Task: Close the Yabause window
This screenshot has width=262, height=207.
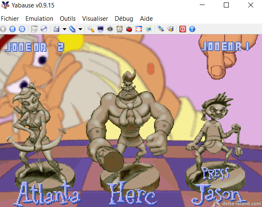Action: click(251, 5)
